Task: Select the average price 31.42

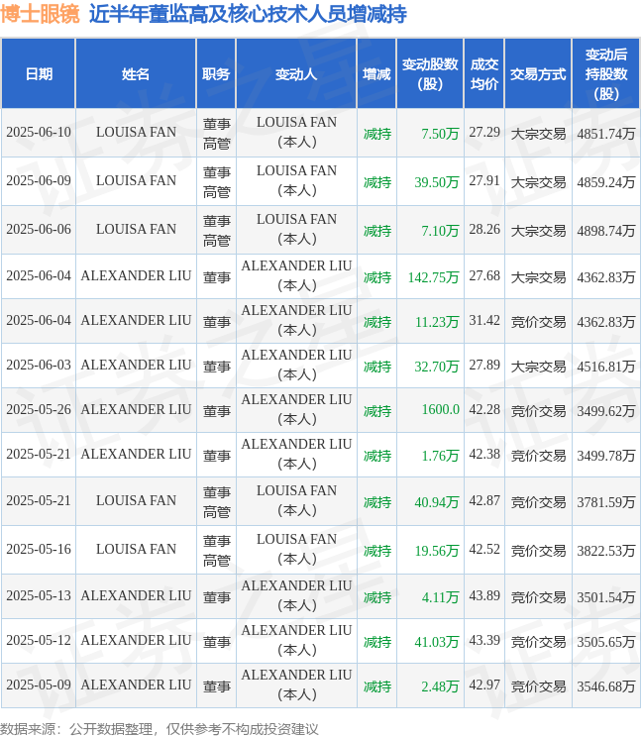Action: [x=484, y=321]
